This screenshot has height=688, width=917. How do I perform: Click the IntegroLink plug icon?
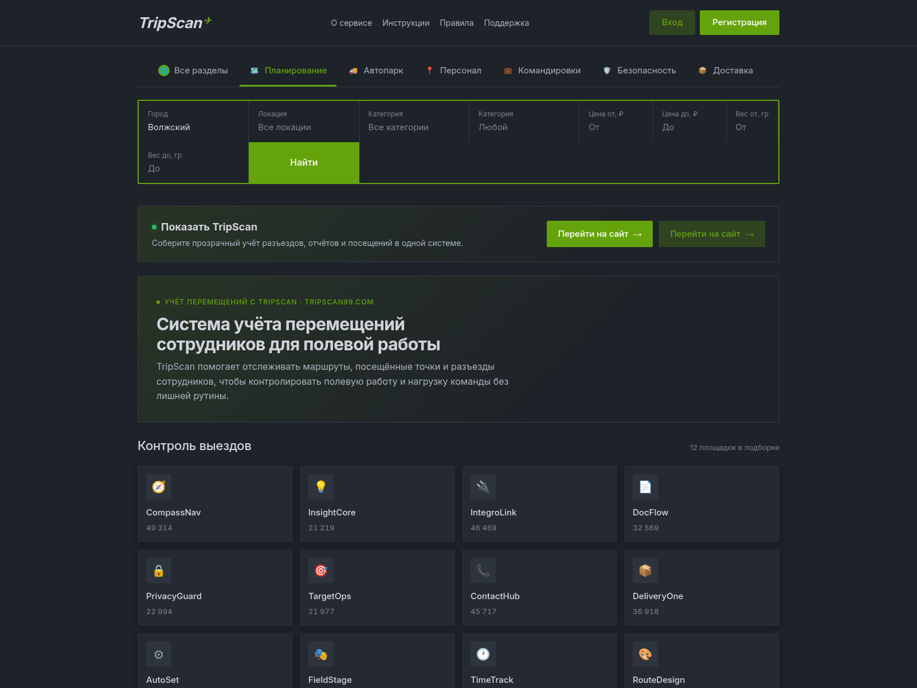[483, 487]
